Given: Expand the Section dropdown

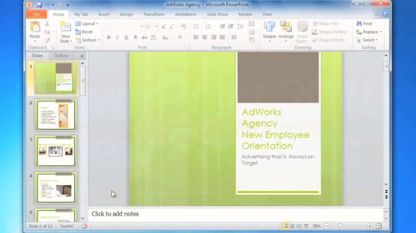Looking at the screenshot, I should (87, 40).
